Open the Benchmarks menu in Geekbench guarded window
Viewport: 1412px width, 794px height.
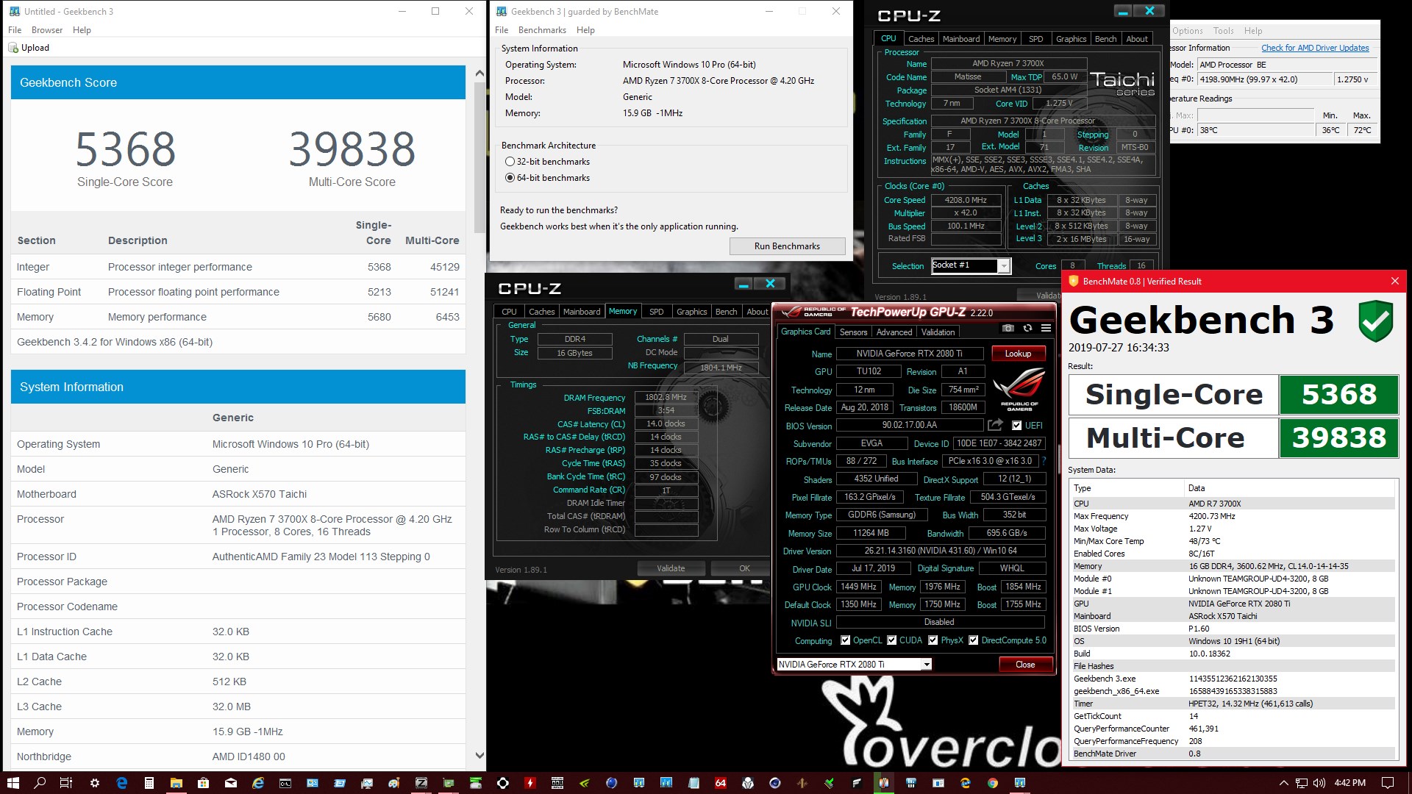542,30
